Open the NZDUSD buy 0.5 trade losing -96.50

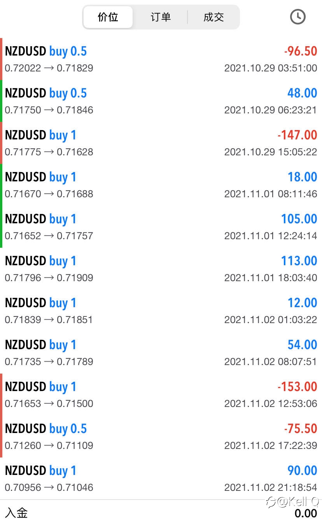point(161,59)
